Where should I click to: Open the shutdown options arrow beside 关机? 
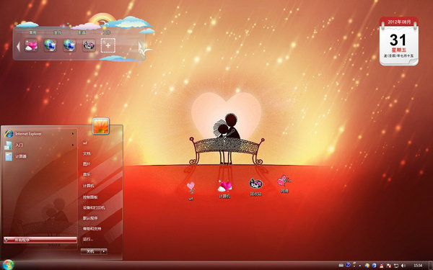click(104, 251)
